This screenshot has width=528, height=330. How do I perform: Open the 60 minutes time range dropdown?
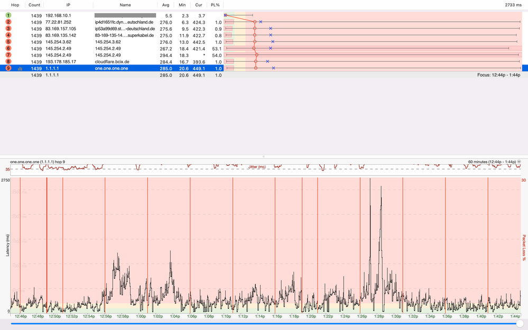[x=519, y=162]
